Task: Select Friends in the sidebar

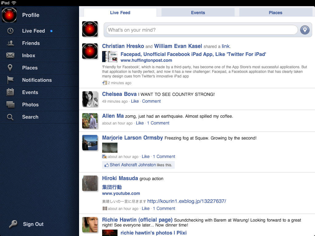Action: pos(31,43)
